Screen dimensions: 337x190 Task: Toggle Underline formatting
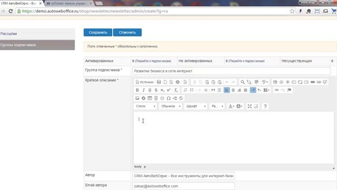point(150,90)
